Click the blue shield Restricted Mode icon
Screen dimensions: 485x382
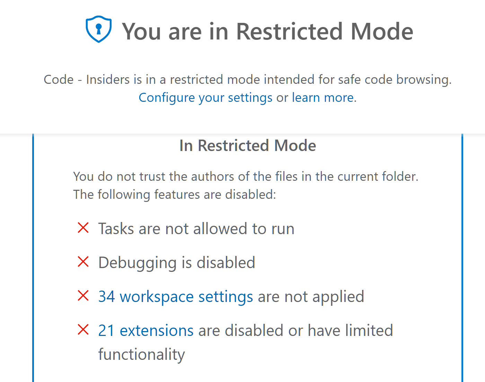point(99,29)
